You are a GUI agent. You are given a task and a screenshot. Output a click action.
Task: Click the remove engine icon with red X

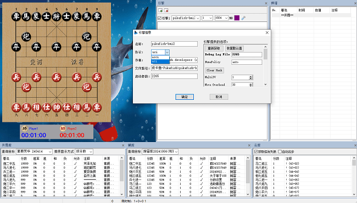pyautogui.click(x=166, y=10)
